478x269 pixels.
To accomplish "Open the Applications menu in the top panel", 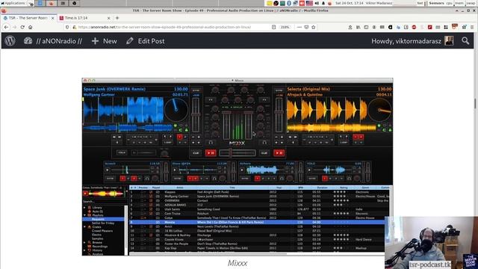I will [x=13, y=3].
